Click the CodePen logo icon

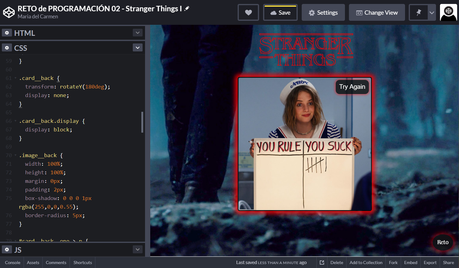click(8, 12)
